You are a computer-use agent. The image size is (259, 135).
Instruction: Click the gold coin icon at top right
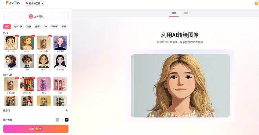click(x=257, y=3)
